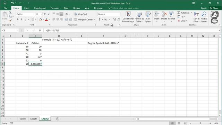Apply percent style to cell
Image resolution: width=222 pixels, height=125 pixels.
[x=105, y=19]
